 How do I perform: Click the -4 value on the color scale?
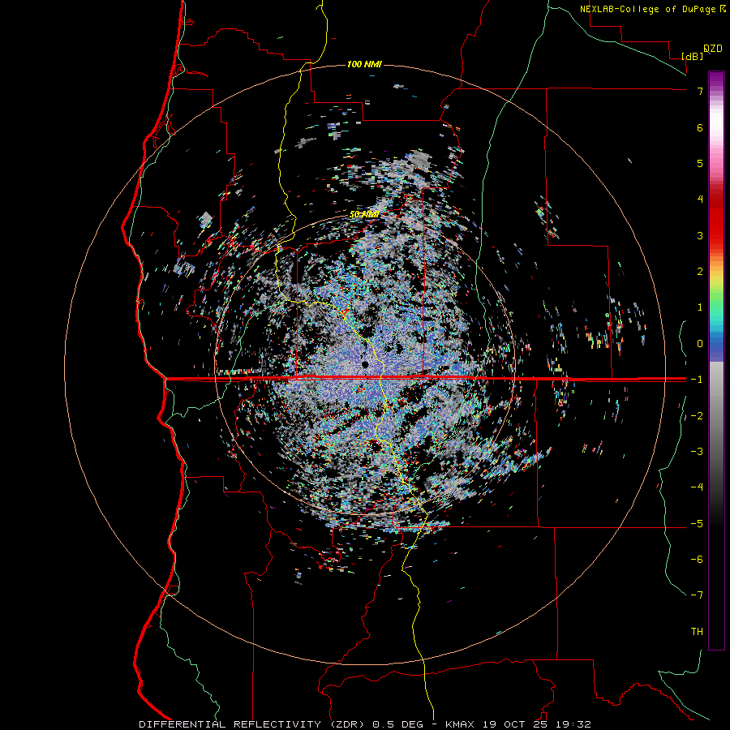[x=697, y=487]
